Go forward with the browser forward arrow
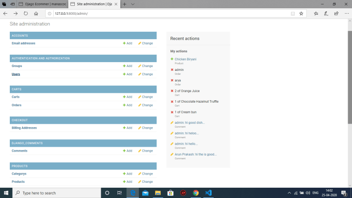 point(16,14)
